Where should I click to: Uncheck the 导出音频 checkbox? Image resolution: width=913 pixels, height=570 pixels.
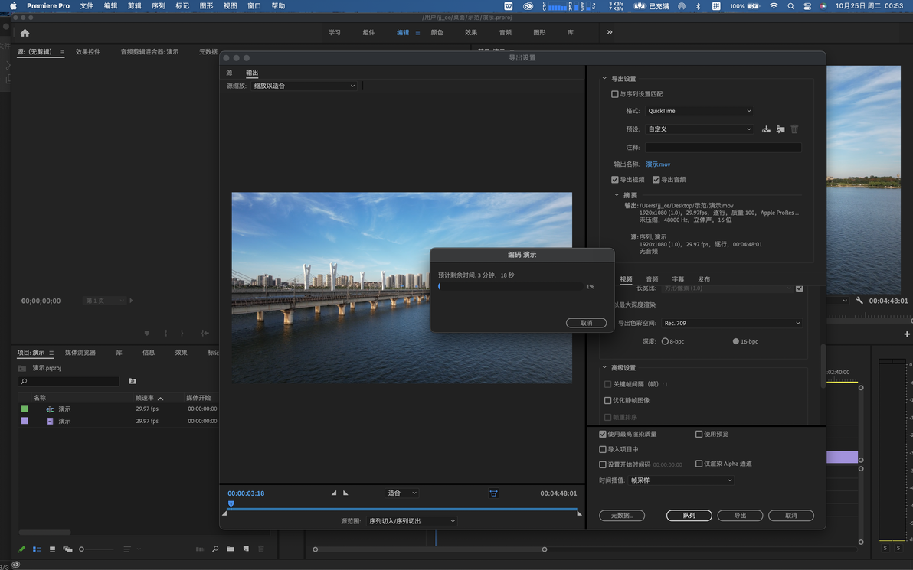click(656, 180)
